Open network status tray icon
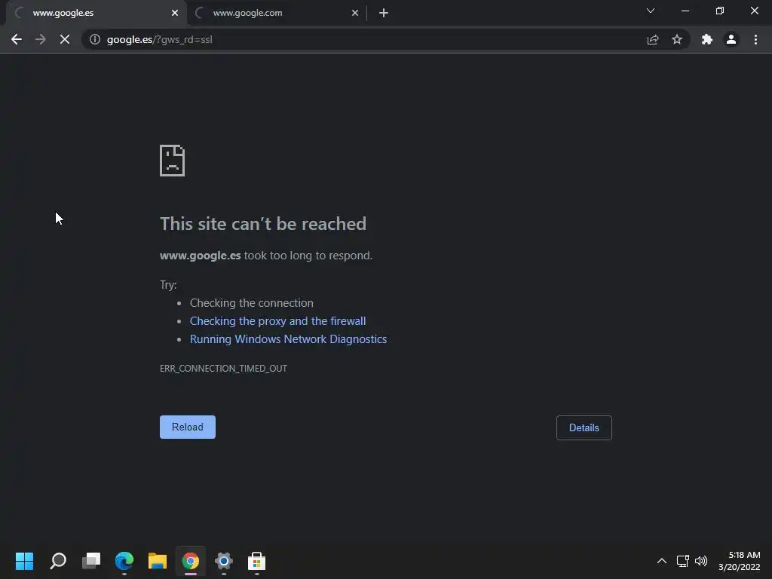The image size is (772, 579). (x=682, y=561)
